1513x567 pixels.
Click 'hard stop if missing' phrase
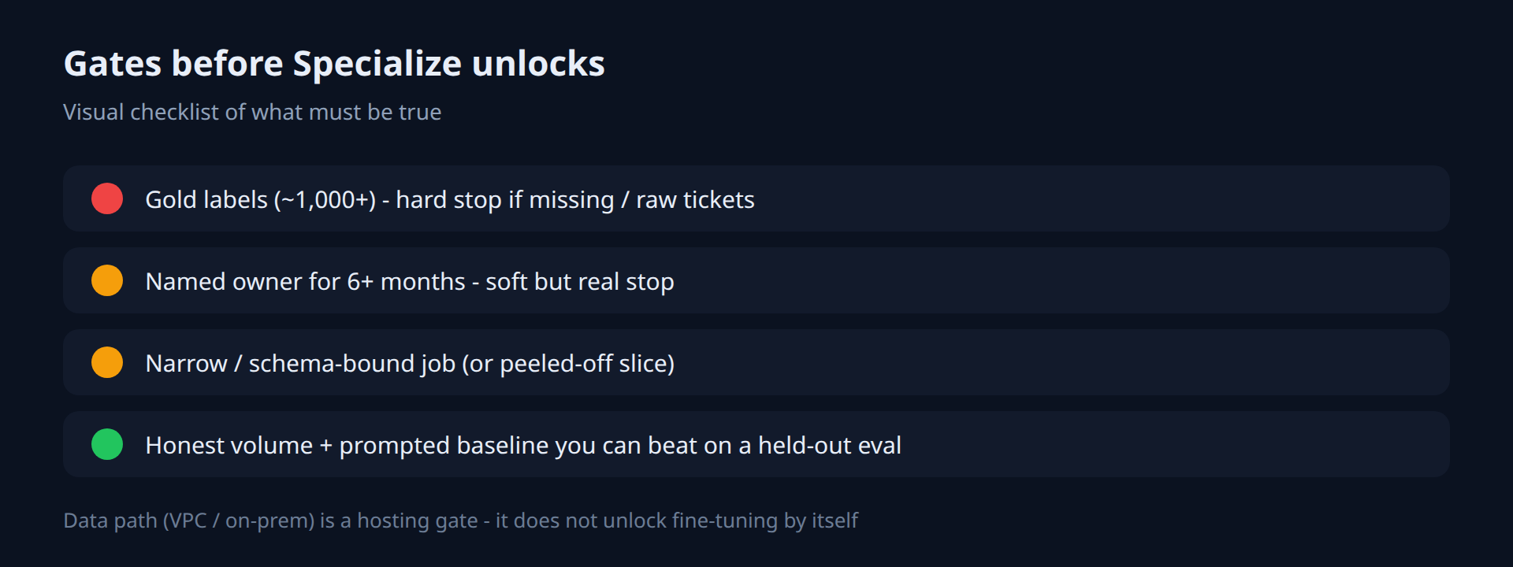click(x=505, y=200)
